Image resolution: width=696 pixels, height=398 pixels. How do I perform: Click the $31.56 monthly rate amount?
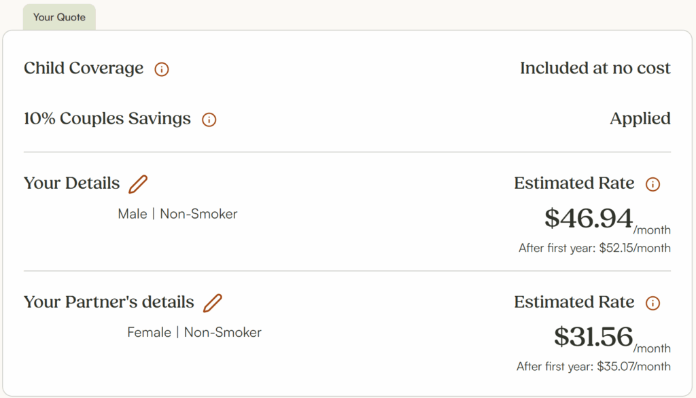click(x=593, y=337)
